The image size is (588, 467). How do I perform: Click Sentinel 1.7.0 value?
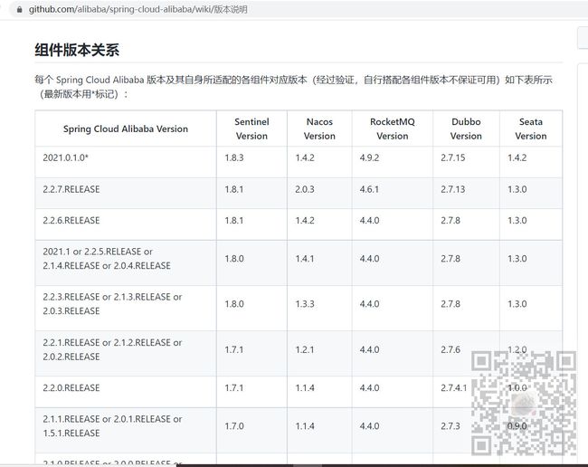234,426
